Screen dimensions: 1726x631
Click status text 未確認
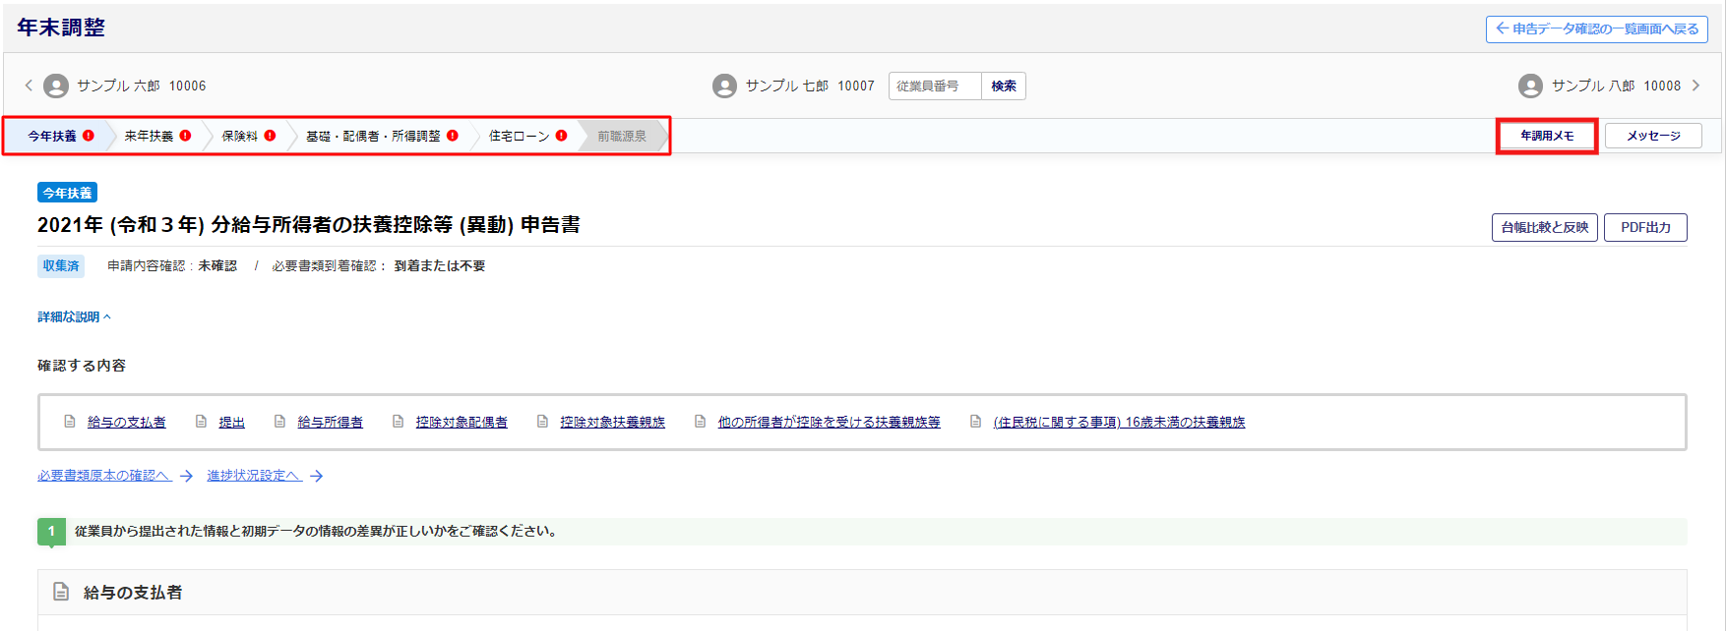pos(217,266)
